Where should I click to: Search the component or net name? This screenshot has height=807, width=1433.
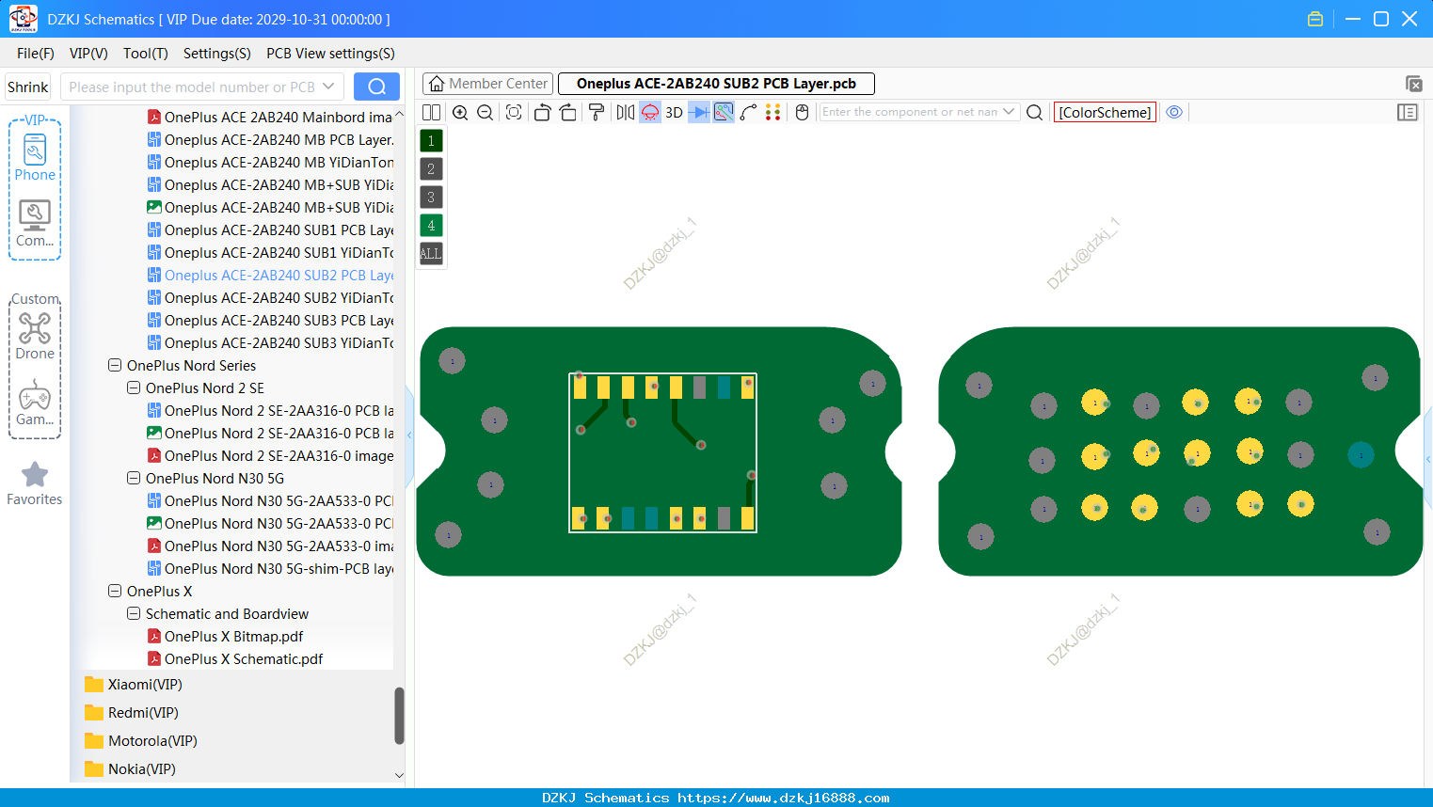[x=1034, y=112]
